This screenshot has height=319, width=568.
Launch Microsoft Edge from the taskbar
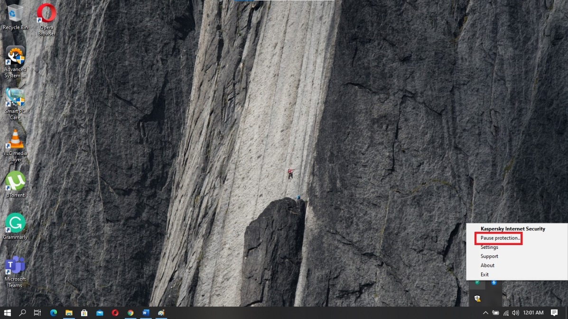point(54,313)
